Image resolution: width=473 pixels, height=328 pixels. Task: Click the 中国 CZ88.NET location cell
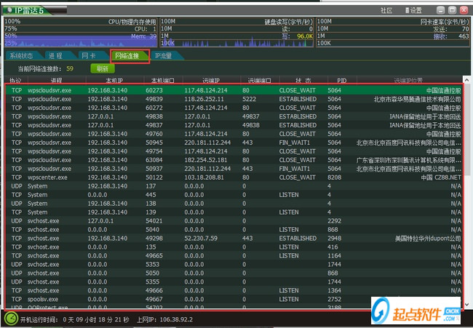(x=441, y=177)
